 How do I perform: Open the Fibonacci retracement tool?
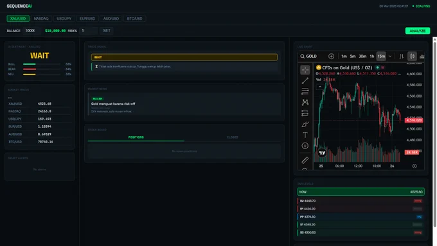(305, 91)
